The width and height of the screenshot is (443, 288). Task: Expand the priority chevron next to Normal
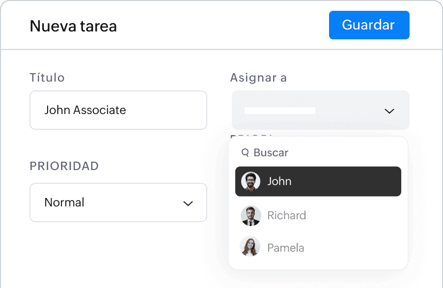point(188,203)
